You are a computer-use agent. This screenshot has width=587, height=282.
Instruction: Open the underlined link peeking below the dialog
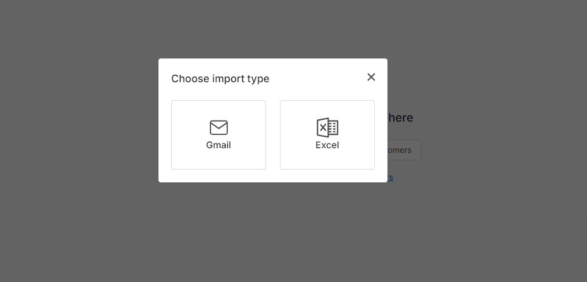[x=390, y=177]
